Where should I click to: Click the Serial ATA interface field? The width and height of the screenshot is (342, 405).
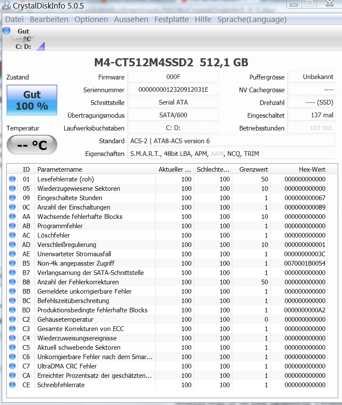(x=173, y=102)
